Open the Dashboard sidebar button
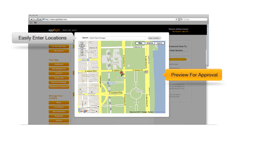 point(59,64)
